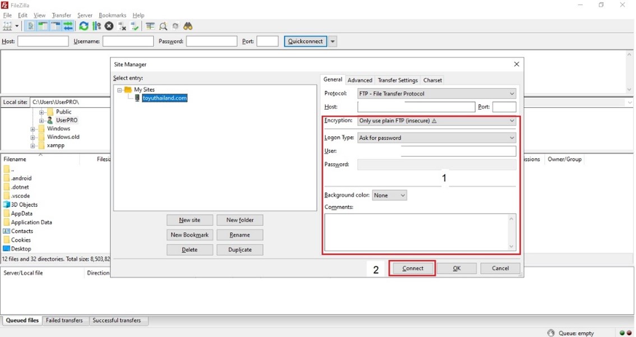Image resolution: width=636 pixels, height=337 pixels.
Task: Switch to the Transfer Settings tab
Action: pos(398,80)
